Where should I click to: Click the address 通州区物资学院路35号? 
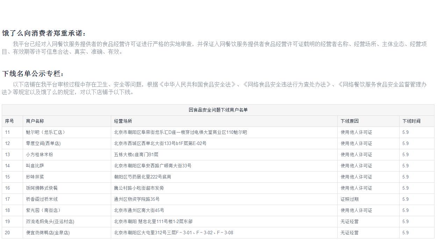click(137, 199)
